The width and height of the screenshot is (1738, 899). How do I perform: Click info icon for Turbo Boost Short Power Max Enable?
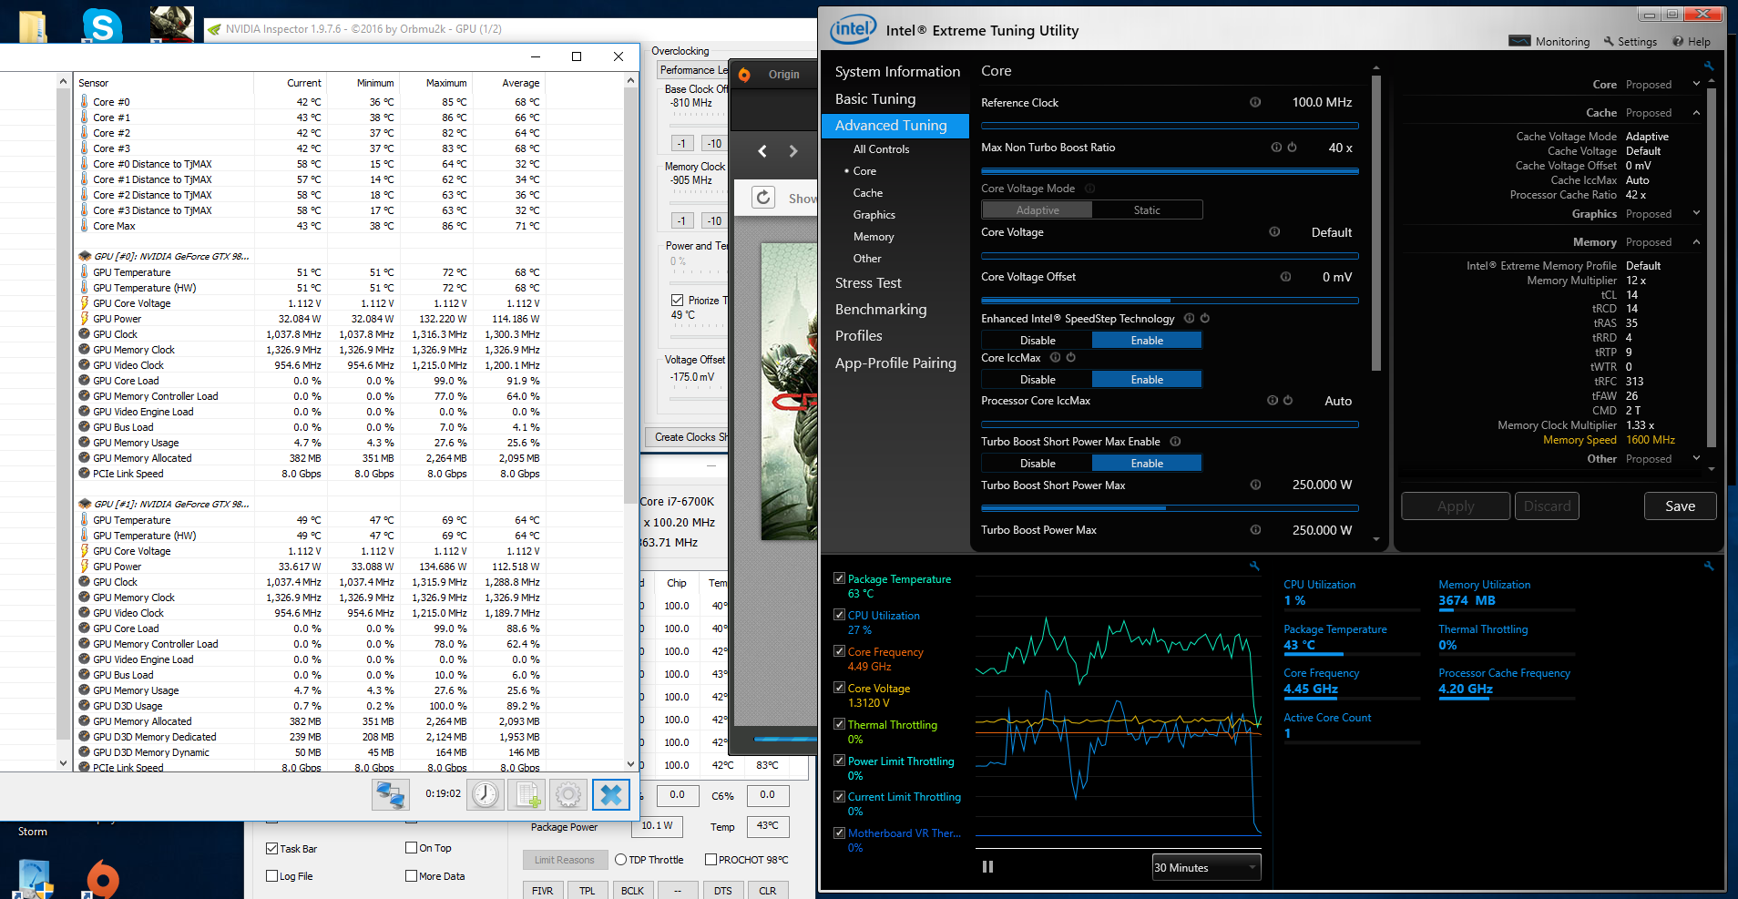(1175, 441)
